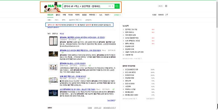Open thumbnail of the 스포츠한국 news result
Image resolution: width=218 pixels, height=110 pixels.
click(x=53, y=41)
